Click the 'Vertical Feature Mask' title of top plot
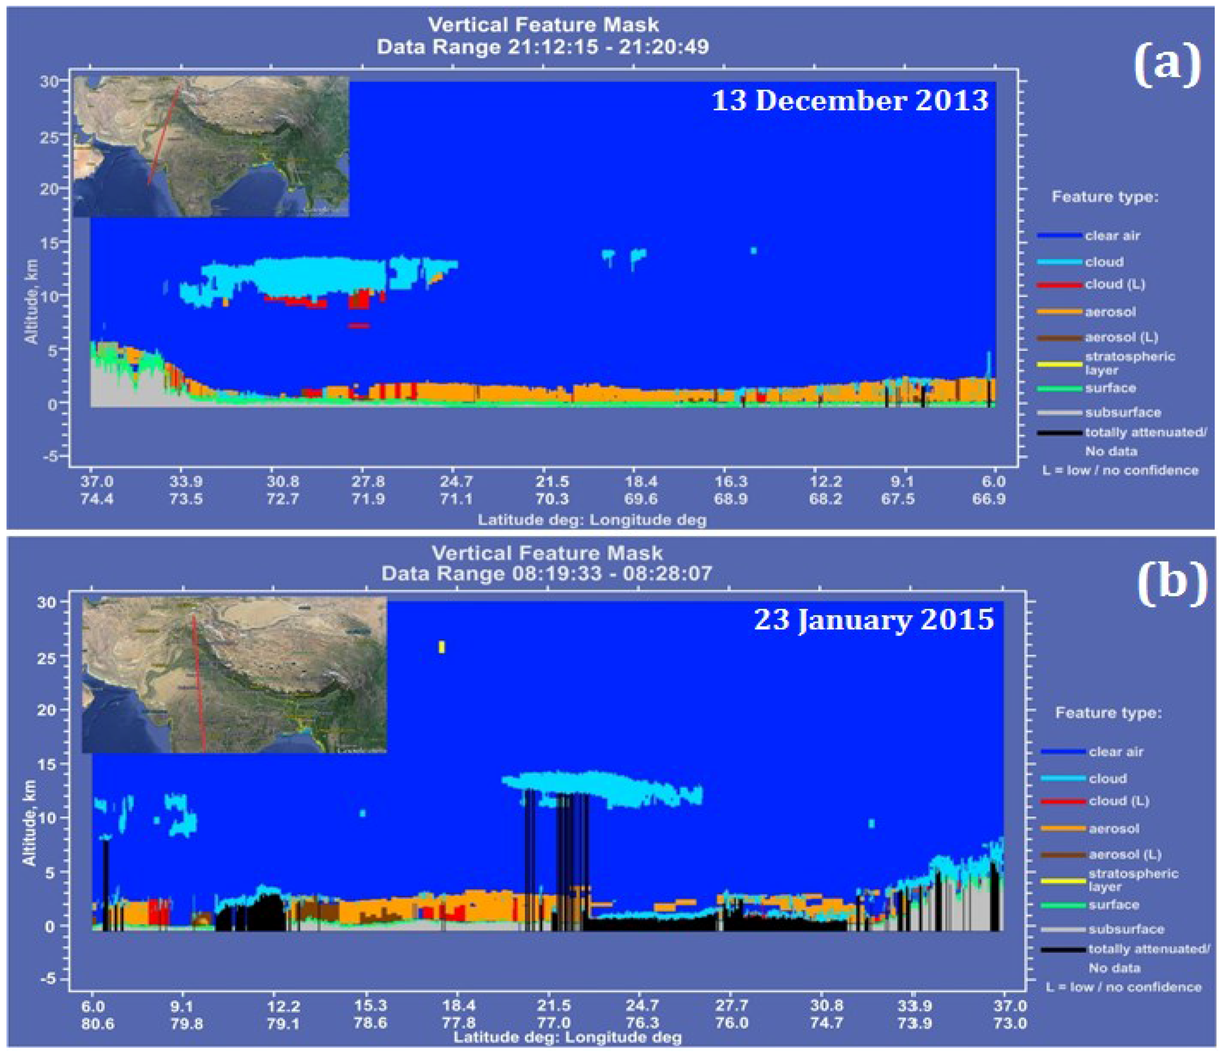This screenshot has width=1222, height=1052. (543, 25)
